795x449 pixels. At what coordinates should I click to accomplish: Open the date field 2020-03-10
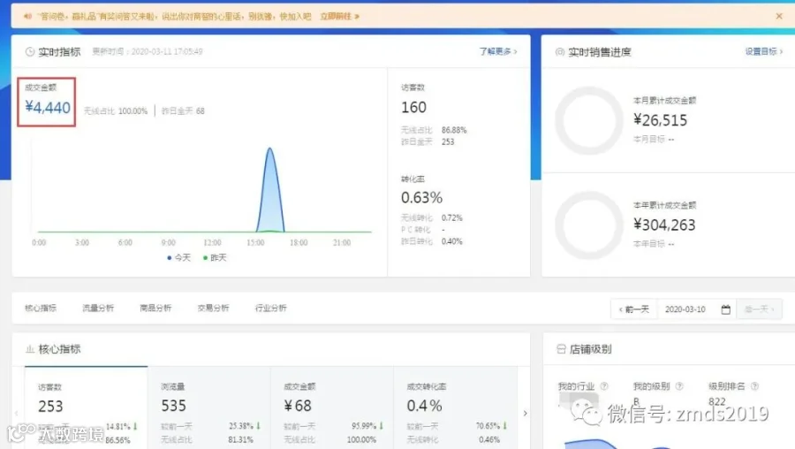click(x=685, y=309)
